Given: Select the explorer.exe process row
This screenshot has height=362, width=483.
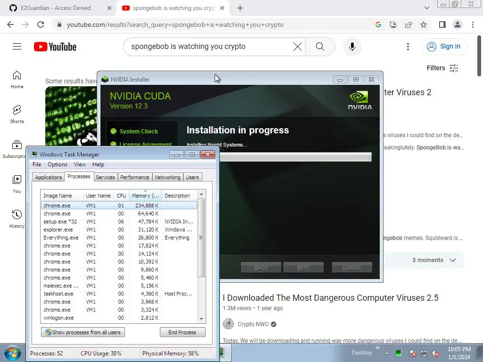Looking at the screenshot, I should click(119, 230).
